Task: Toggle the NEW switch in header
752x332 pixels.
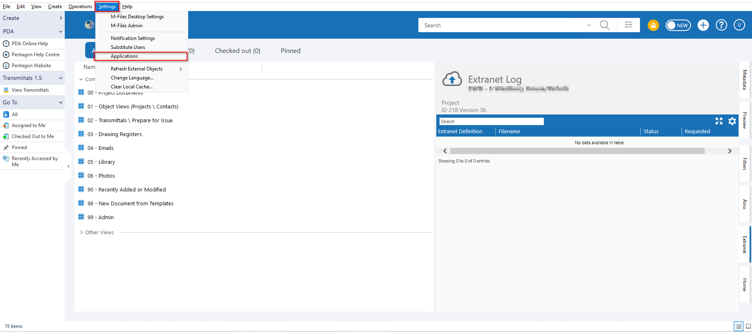Action: pos(678,25)
